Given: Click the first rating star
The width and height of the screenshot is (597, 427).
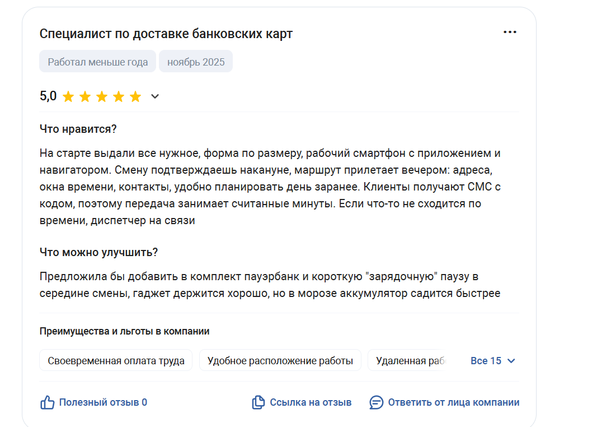Looking at the screenshot, I should click(68, 96).
